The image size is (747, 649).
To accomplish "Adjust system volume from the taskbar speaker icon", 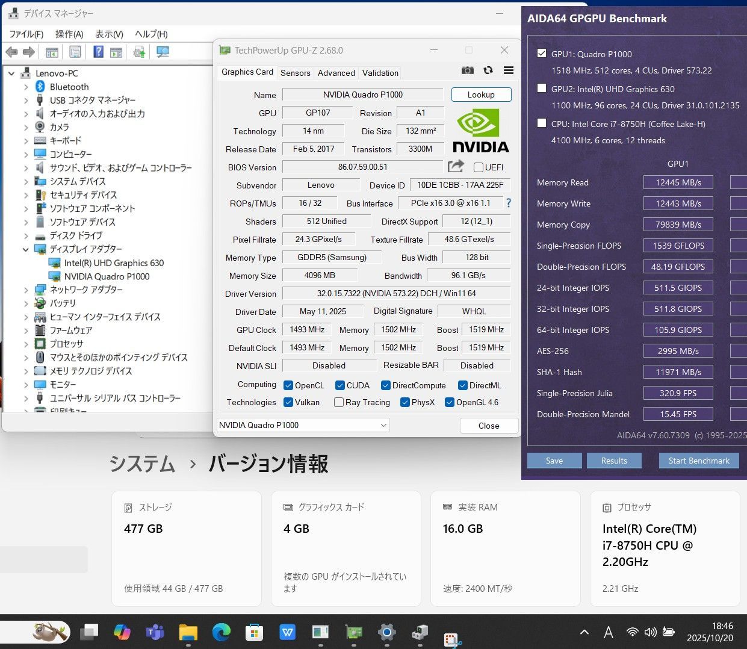I will click(651, 632).
